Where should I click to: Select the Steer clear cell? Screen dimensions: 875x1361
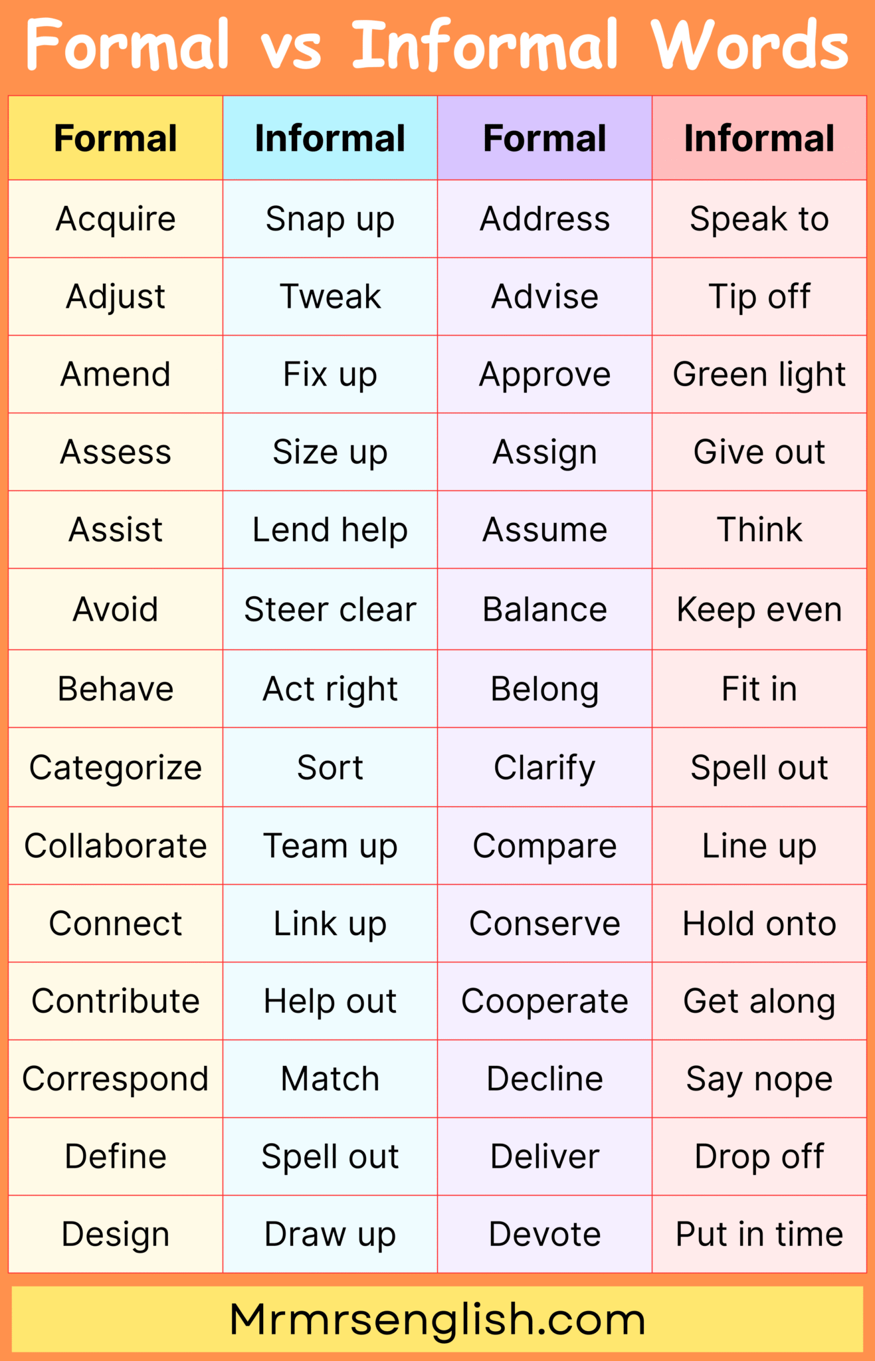click(x=330, y=609)
